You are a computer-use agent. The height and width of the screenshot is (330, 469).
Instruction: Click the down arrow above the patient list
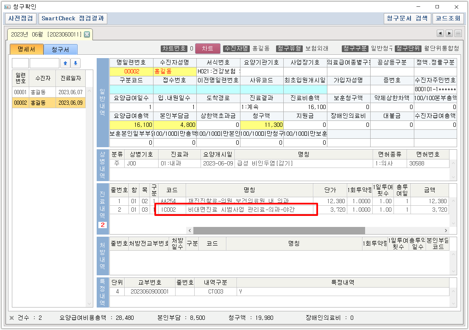click(x=75, y=63)
